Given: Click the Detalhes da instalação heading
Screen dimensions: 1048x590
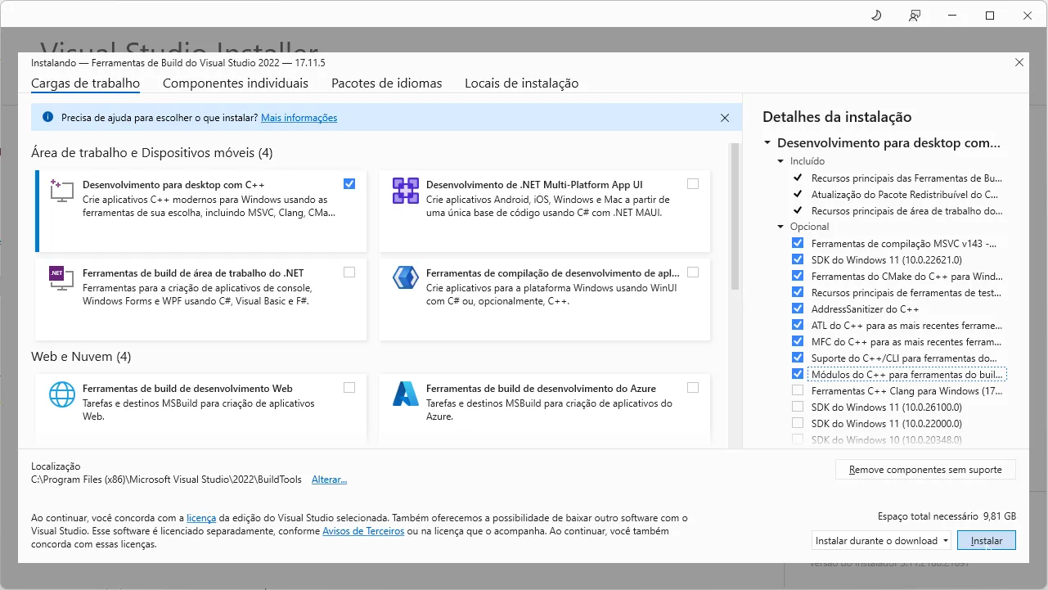Looking at the screenshot, I should click(837, 117).
